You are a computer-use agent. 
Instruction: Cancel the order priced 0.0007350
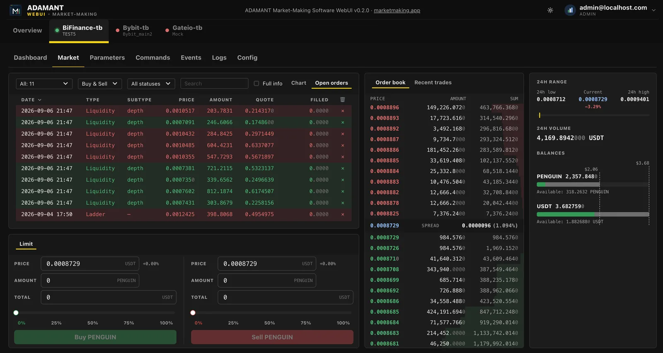point(343,180)
